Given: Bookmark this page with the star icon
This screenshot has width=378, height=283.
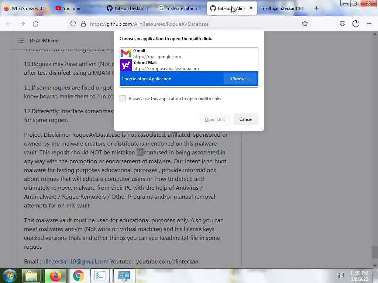Looking at the screenshot, I should (x=305, y=24).
